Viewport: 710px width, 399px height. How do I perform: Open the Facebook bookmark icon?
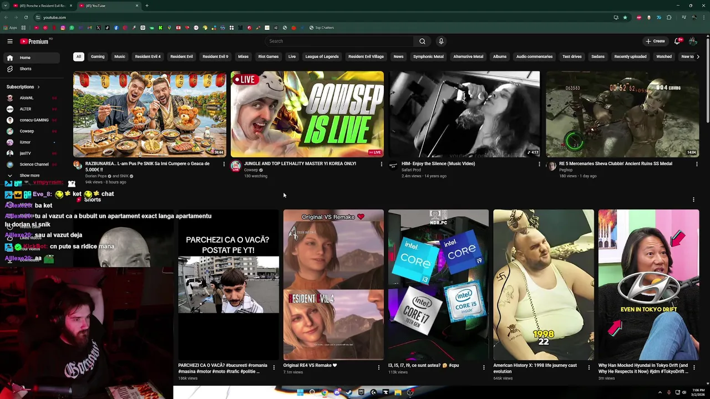pyautogui.click(x=116, y=28)
